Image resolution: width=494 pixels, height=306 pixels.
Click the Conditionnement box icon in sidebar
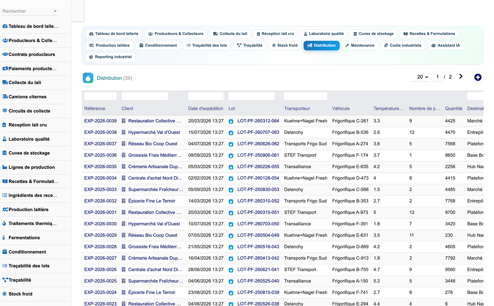pos(5,252)
